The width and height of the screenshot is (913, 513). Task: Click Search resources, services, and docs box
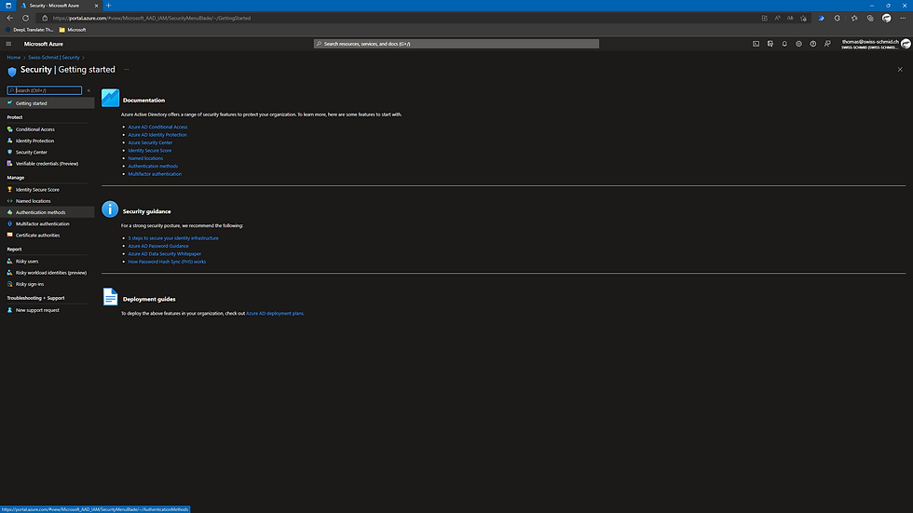click(x=456, y=44)
